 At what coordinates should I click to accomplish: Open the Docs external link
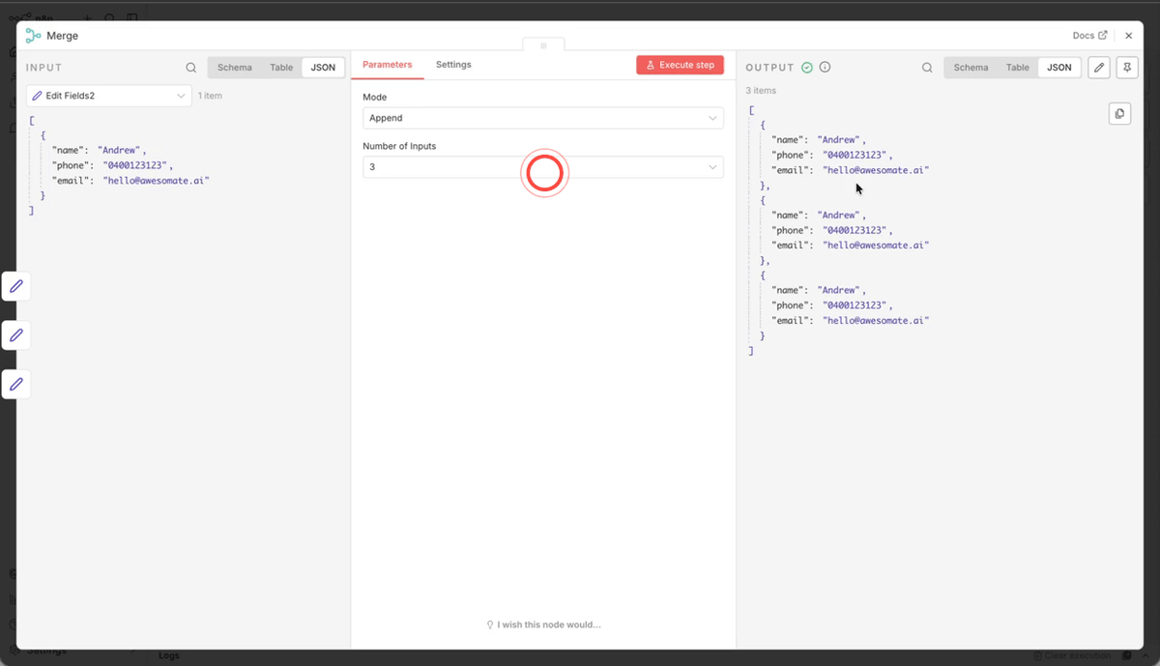point(1089,36)
